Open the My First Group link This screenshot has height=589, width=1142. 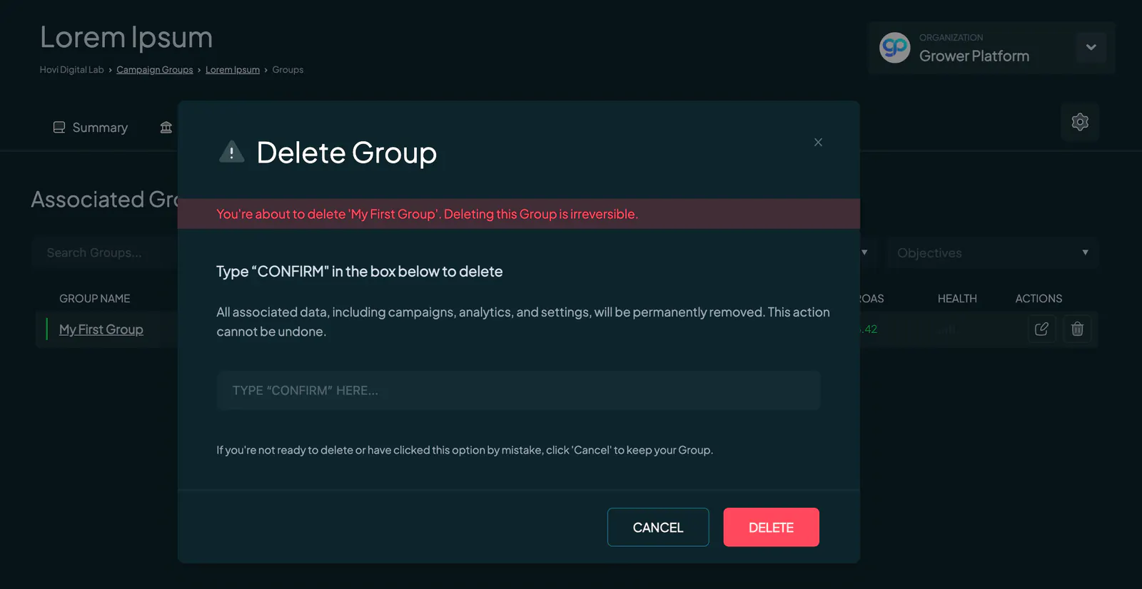[x=101, y=329]
